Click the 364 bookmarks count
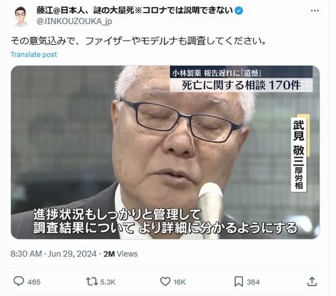Screen dimensions: 336x296 253,282
